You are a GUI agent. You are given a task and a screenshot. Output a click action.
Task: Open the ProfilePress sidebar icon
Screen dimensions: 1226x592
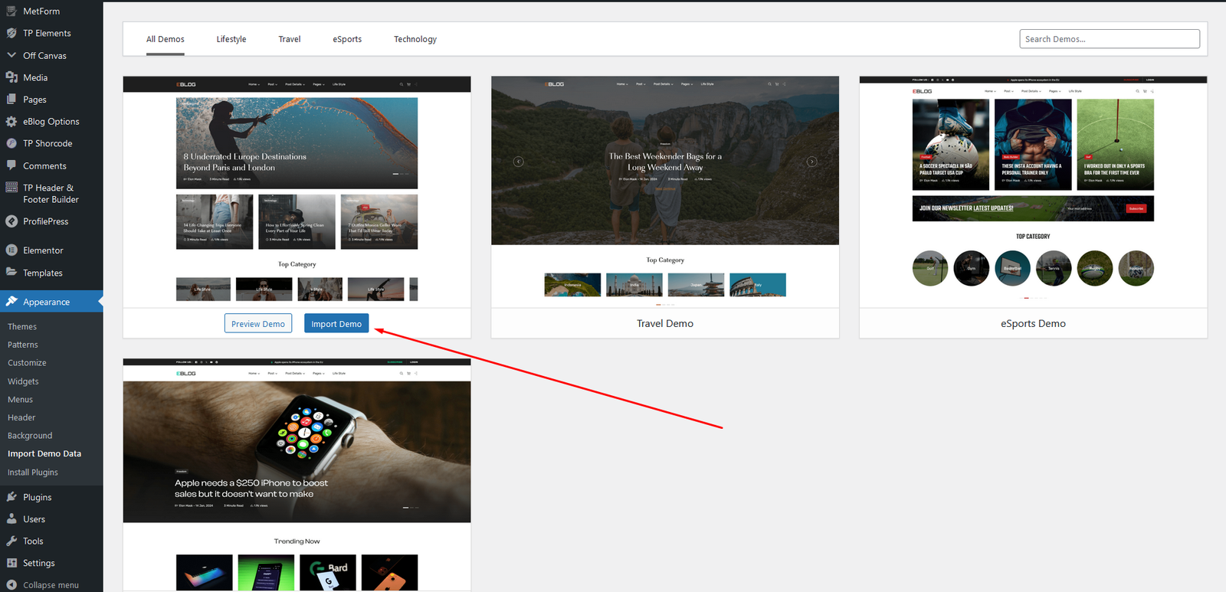(11, 221)
